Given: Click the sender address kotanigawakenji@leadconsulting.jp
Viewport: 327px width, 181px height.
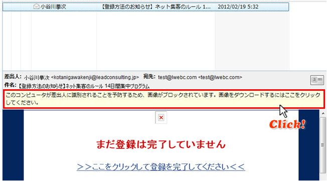Looking at the screenshot, I should click(x=95, y=77).
